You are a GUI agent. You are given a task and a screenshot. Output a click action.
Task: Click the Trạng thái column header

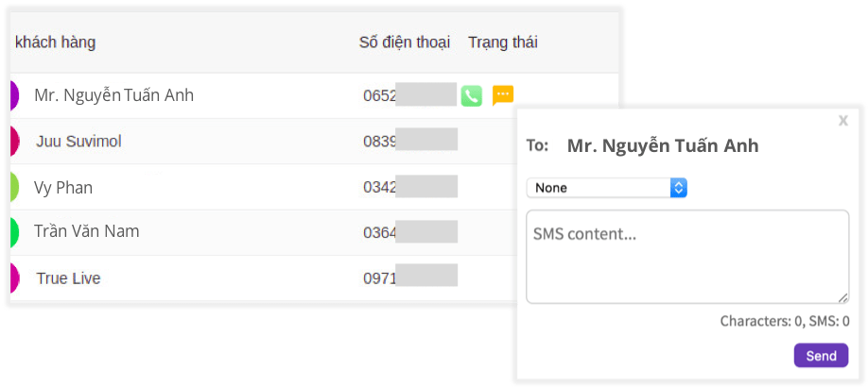pyautogui.click(x=503, y=42)
